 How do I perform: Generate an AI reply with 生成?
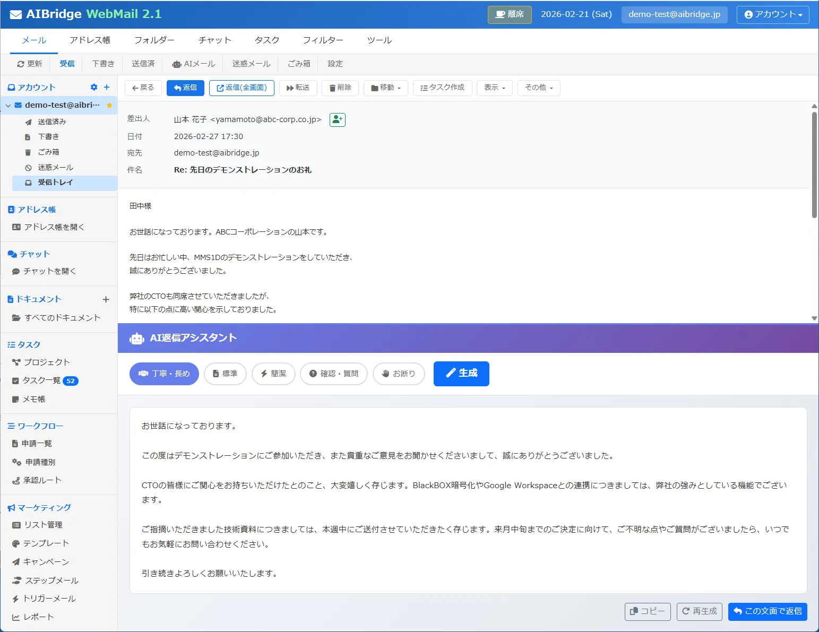(461, 374)
